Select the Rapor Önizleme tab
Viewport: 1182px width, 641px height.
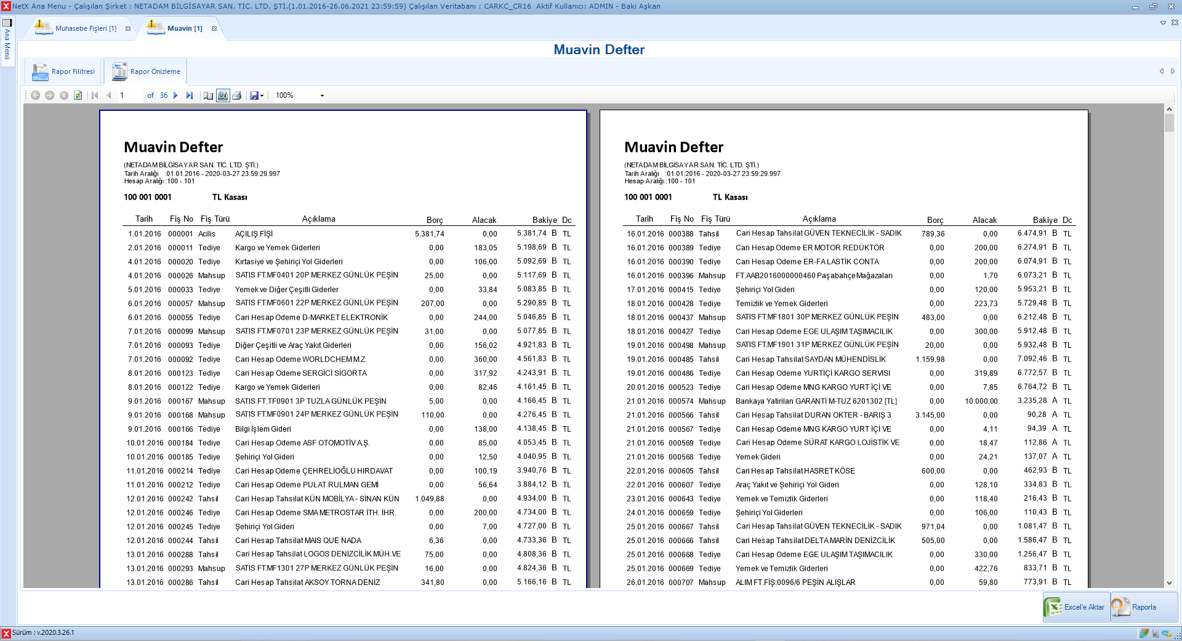tap(146, 71)
